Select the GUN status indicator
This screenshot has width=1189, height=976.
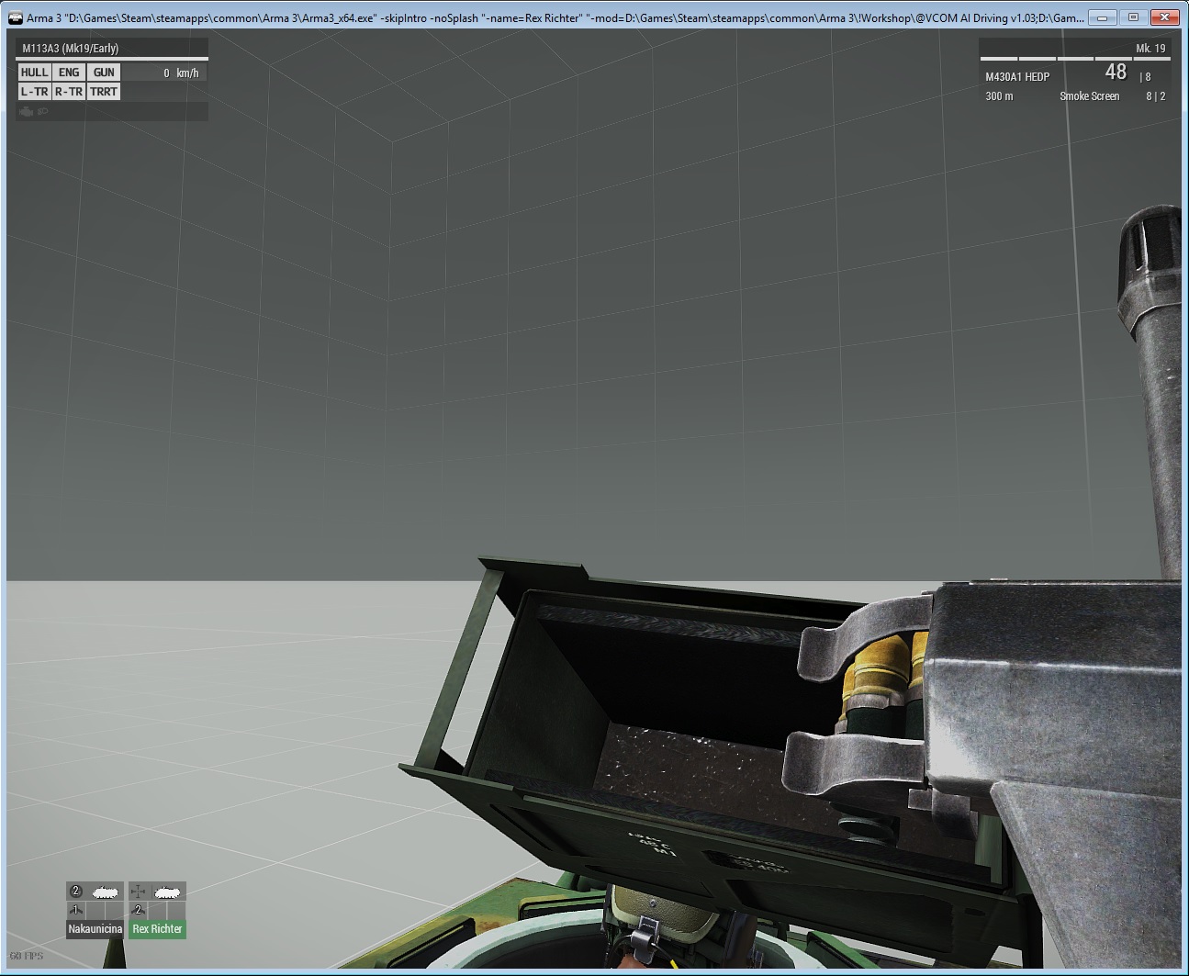[104, 73]
